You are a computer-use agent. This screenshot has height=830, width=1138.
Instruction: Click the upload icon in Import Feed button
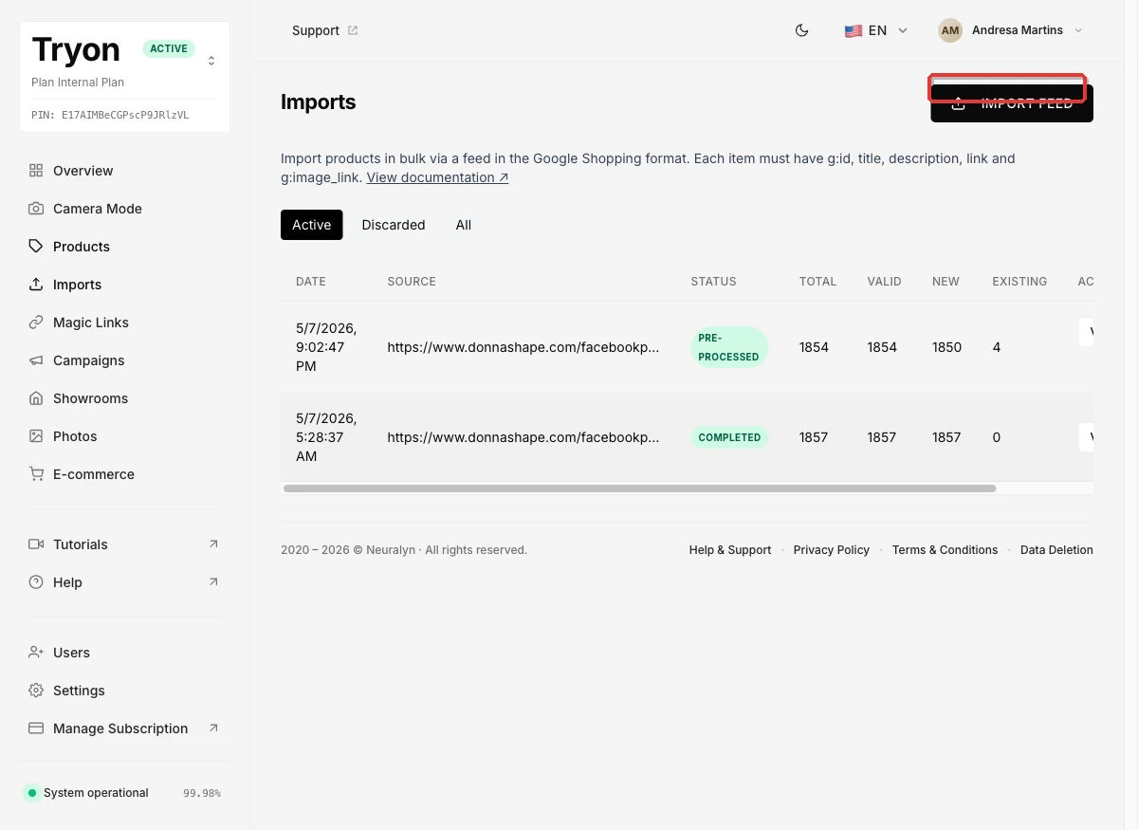[x=959, y=103]
